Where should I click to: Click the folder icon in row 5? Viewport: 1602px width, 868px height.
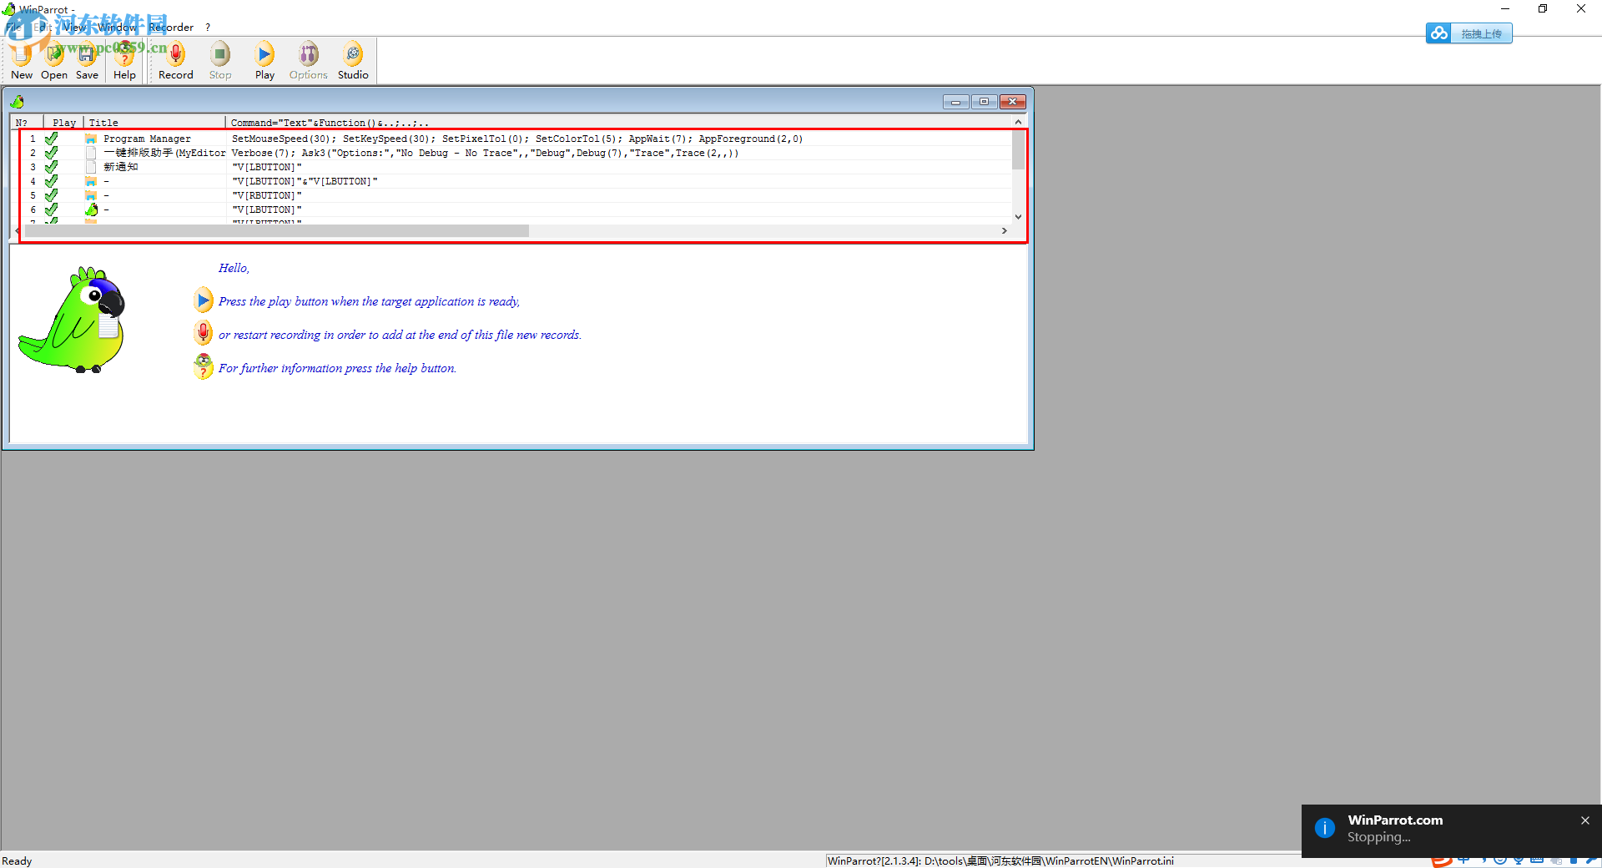click(91, 195)
